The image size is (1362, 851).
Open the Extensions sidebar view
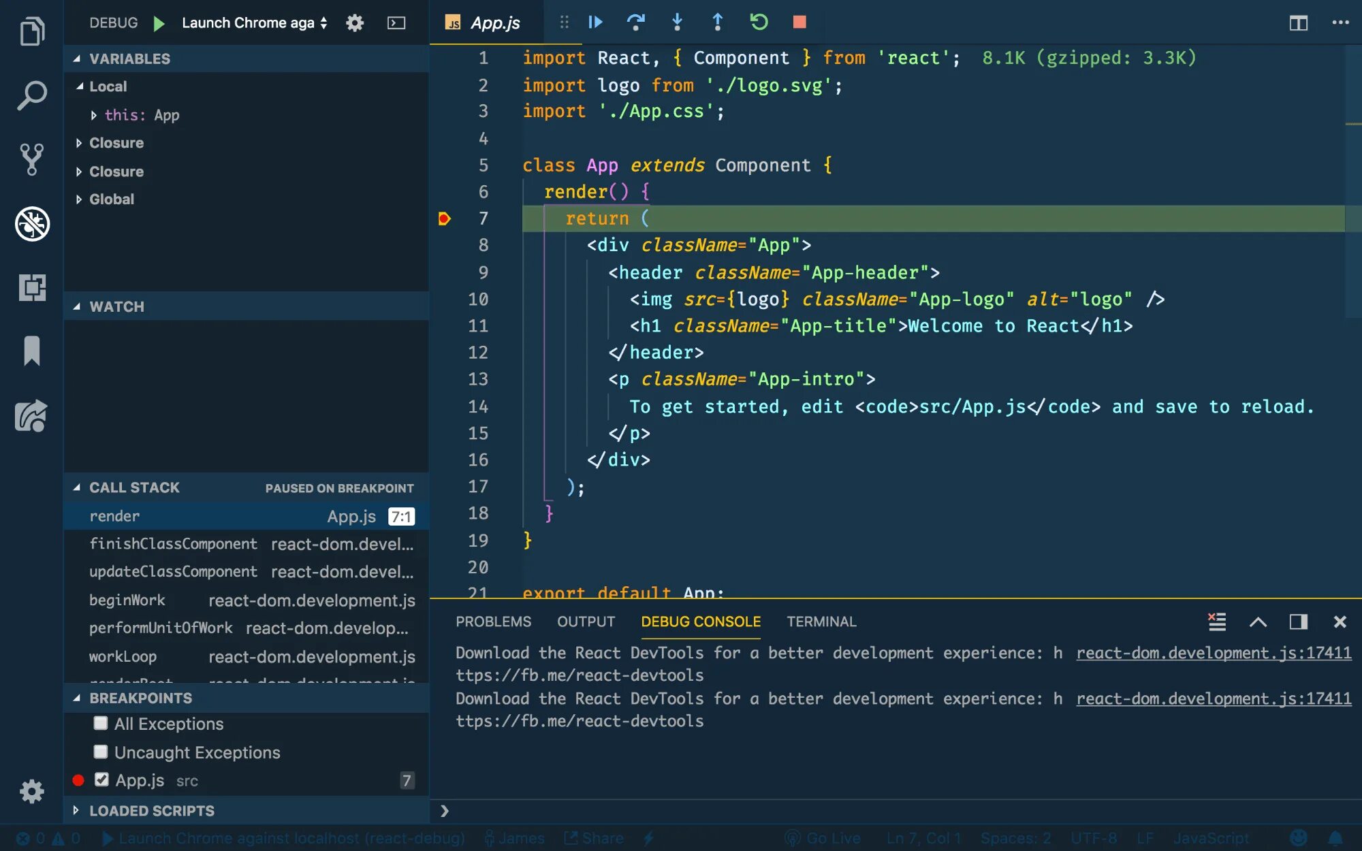tap(31, 287)
